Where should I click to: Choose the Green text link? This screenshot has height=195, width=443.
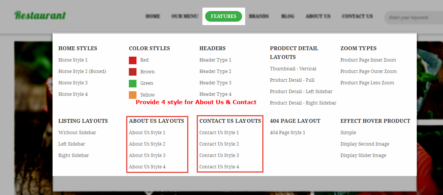tap(147, 83)
